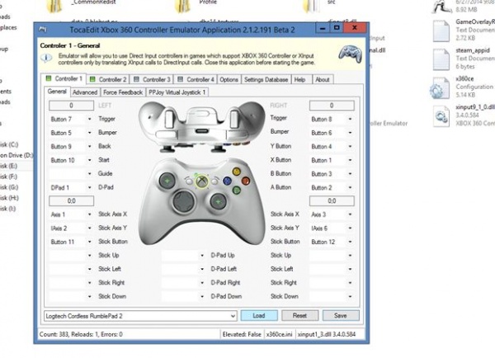Open the right Stick Button dropdown showing Button 12

(x=332, y=242)
